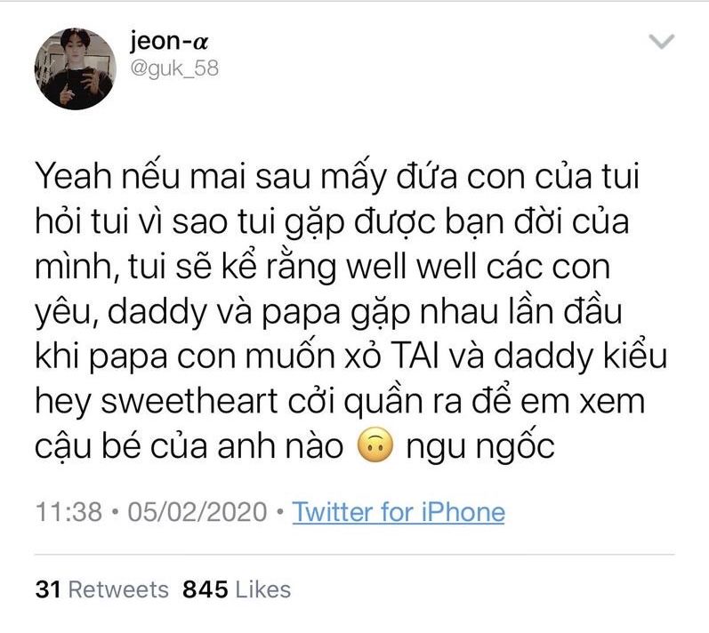709x633 pixels.
Task: Click the word sweetheart in the tweet
Action: (x=189, y=401)
